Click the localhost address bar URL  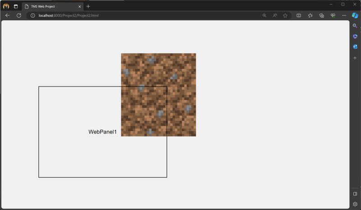point(69,15)
